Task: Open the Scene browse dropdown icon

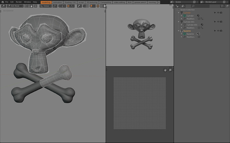Action: (172, 2)
